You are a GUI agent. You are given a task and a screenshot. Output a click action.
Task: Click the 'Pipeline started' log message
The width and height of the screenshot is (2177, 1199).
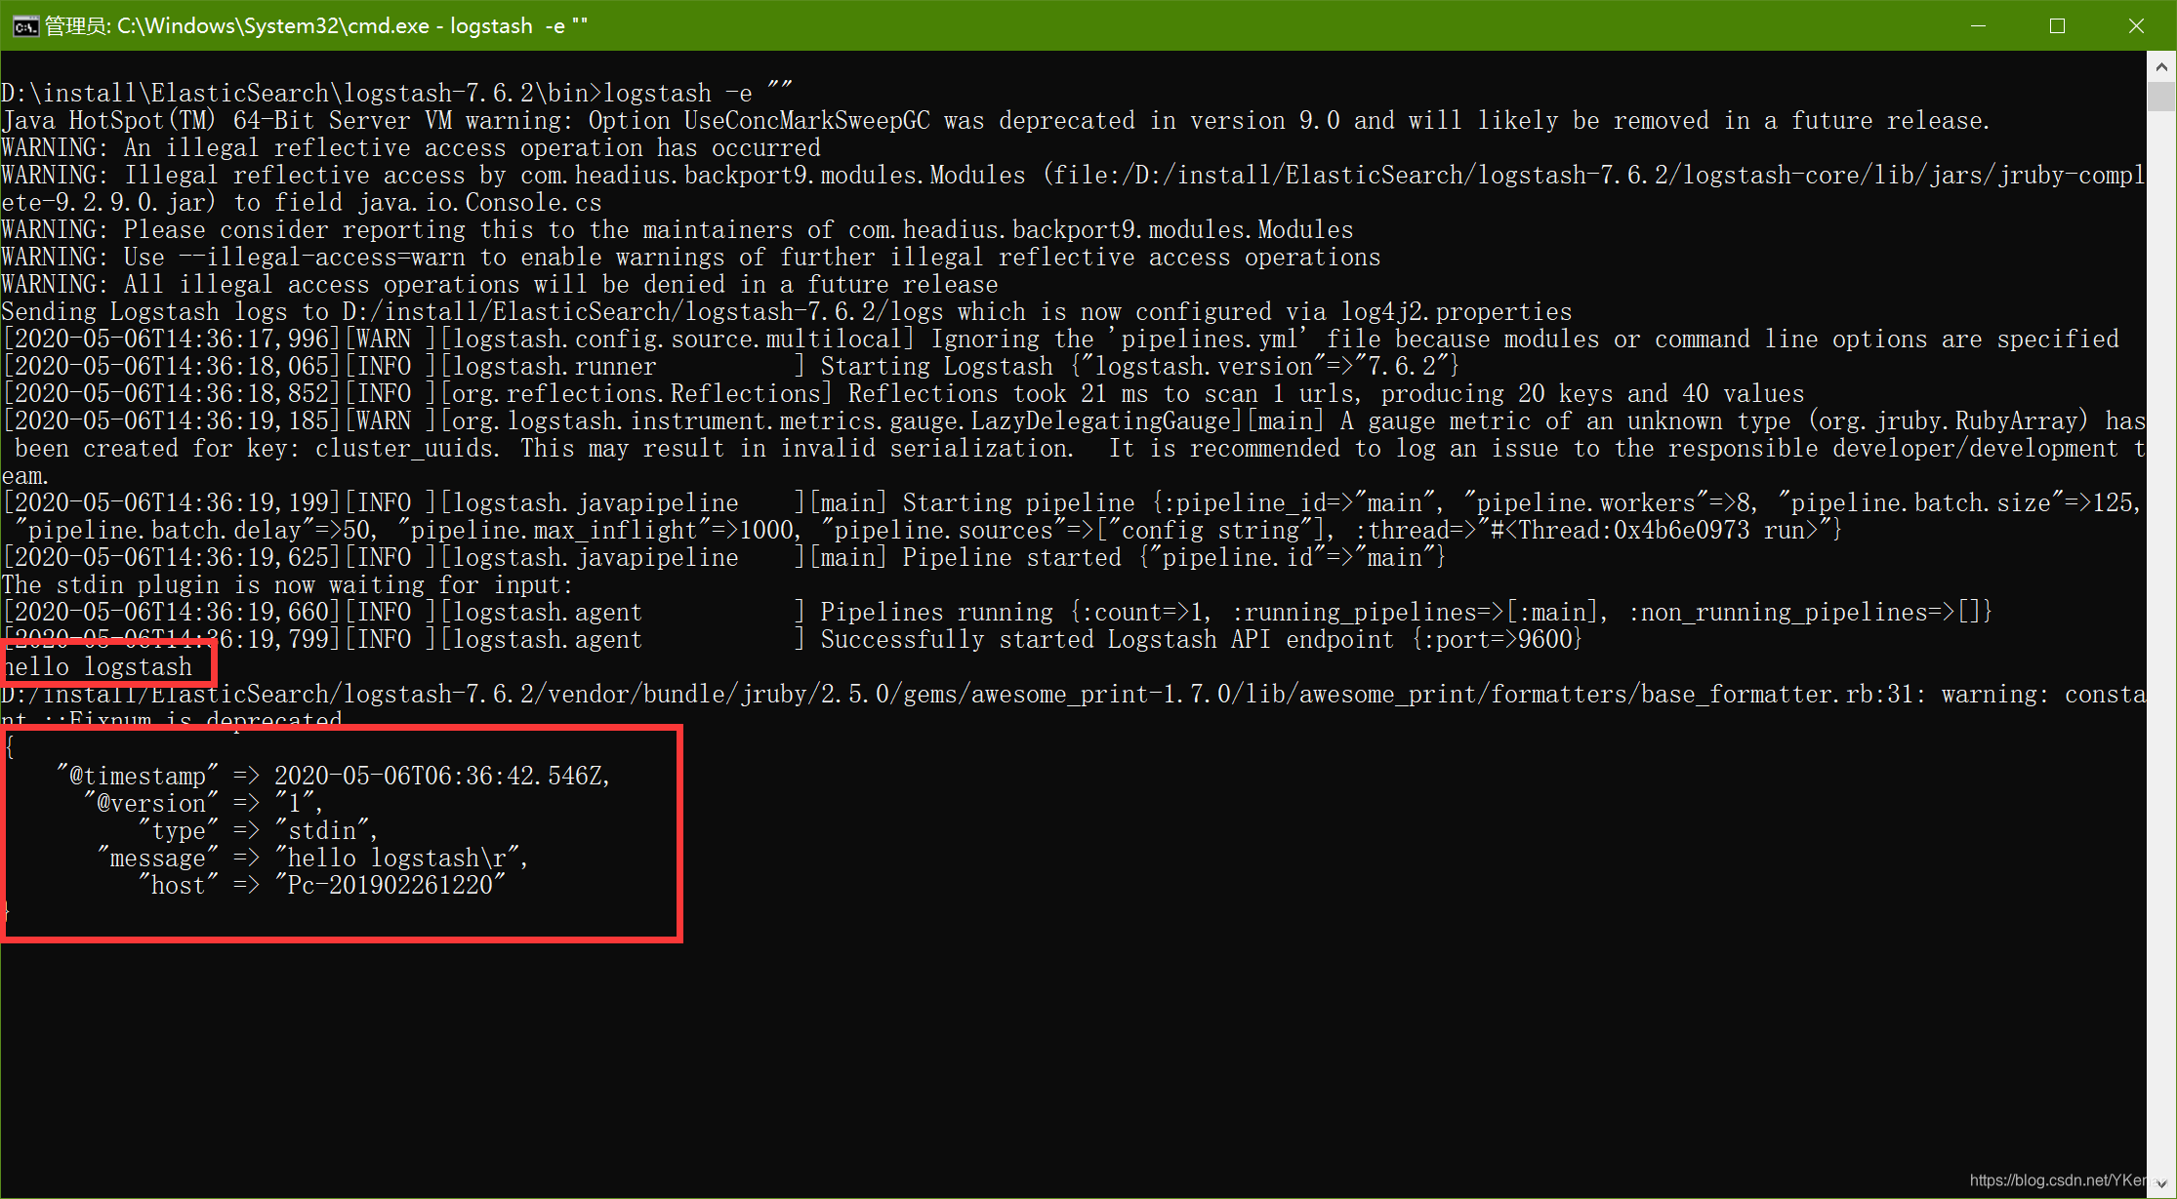point(1011,557)
